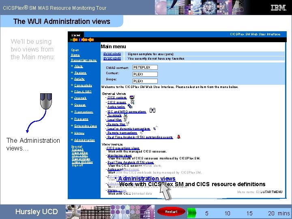
Task: Open the History views link
Action: (117, 190)
